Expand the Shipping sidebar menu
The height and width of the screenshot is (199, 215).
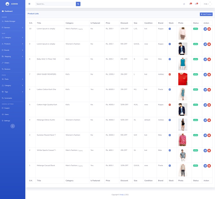pyautogui.click(x=12, y=56)
